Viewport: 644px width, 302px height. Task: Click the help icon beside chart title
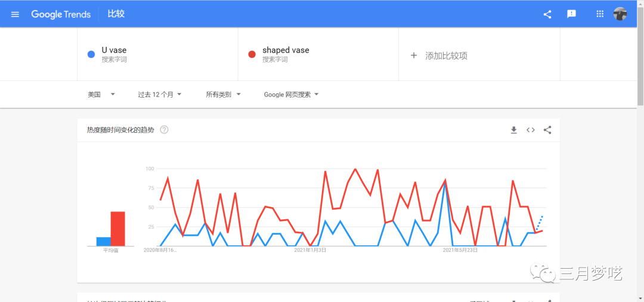coord(164,130)
